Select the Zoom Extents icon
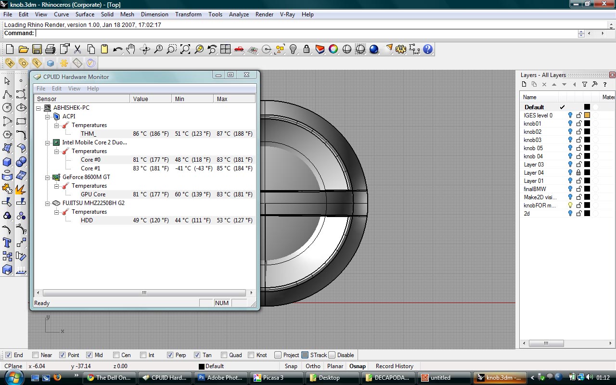The height and width of the screenshot is (385, 616). (185, 49)
